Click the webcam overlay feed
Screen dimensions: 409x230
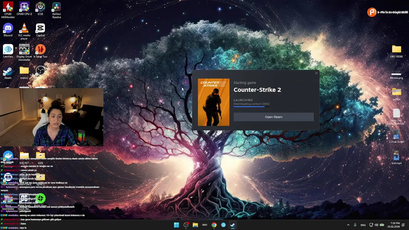[x=51, y=117]
